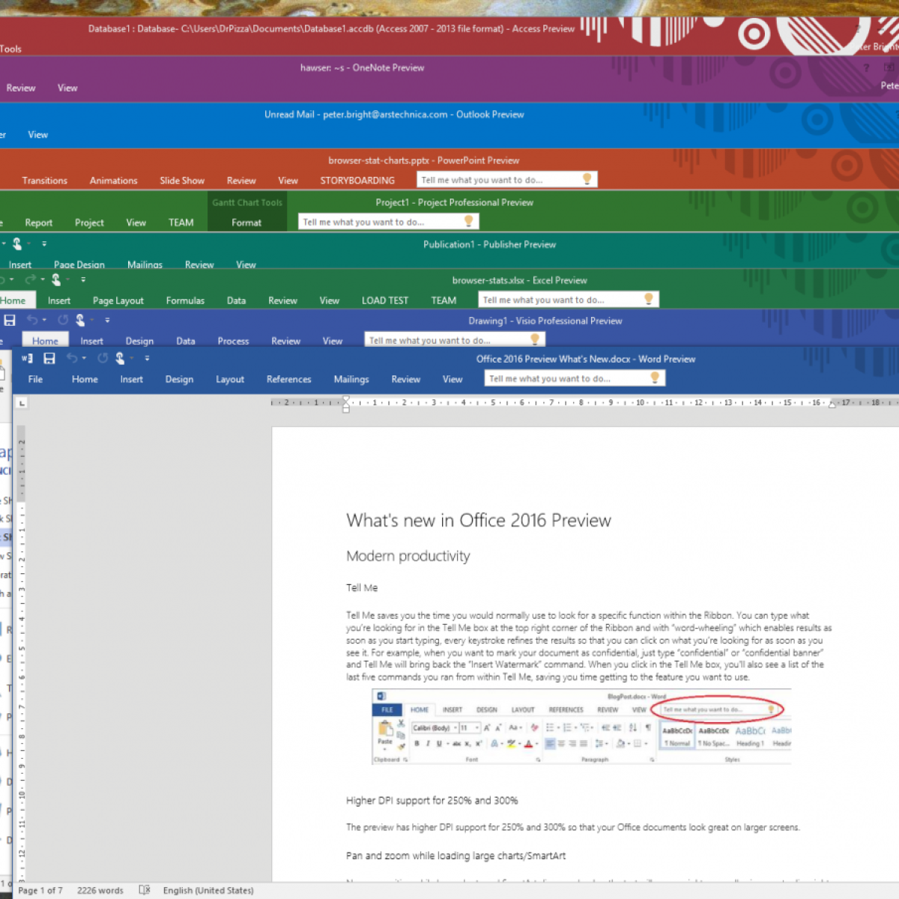Expand Excel's Customize Quick Access Toolbar arrow
The width and height of the screenshot is (899, 899).
pos(82,280)
